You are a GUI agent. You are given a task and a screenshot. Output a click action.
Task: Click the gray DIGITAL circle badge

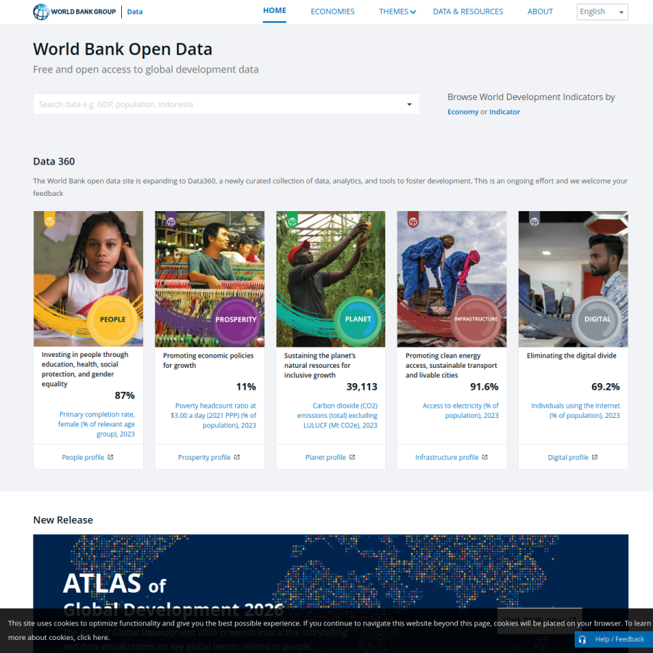tap(597, 319)
